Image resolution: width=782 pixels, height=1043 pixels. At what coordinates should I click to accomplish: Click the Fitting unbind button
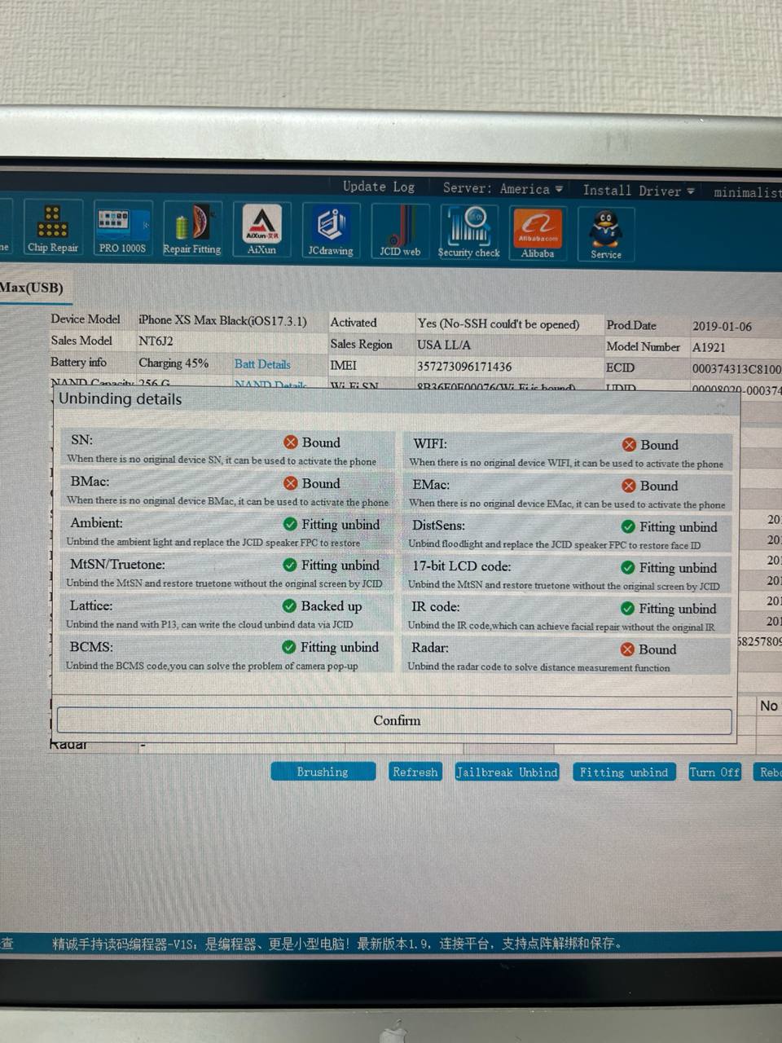click(624, 772)
